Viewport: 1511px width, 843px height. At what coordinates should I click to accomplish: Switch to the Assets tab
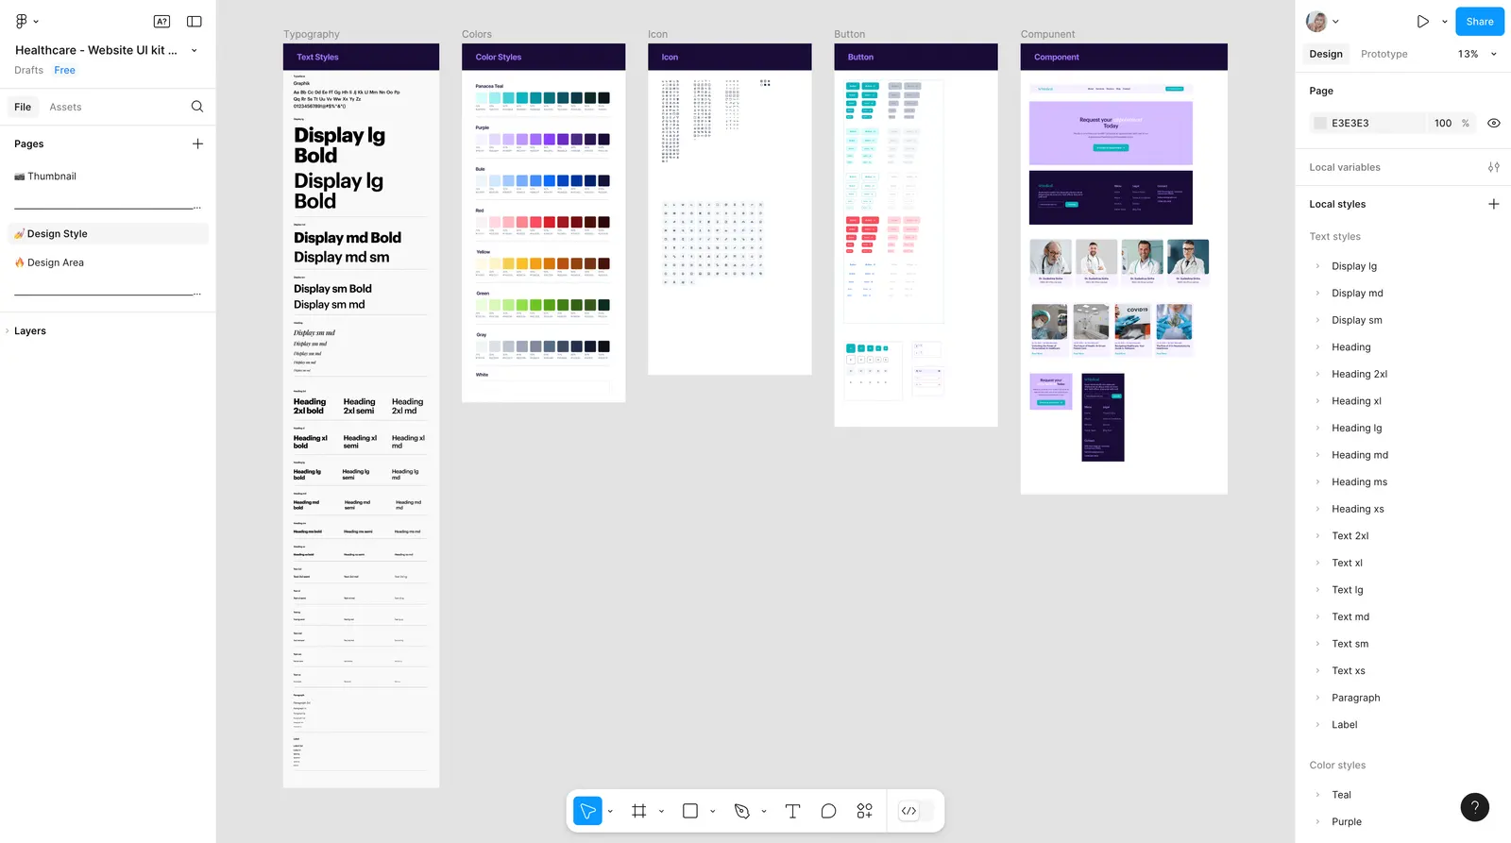65,107
